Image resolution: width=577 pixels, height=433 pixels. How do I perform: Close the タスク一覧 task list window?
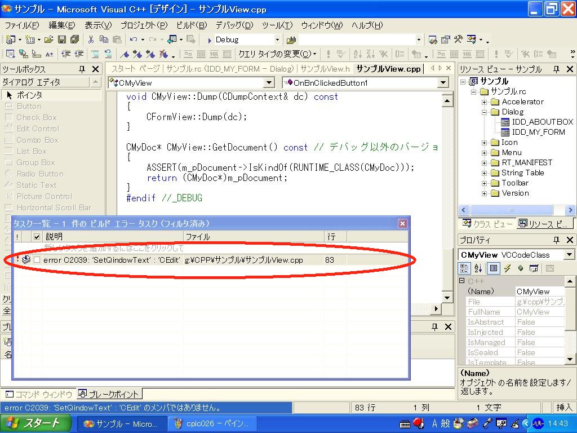[402, 223]
